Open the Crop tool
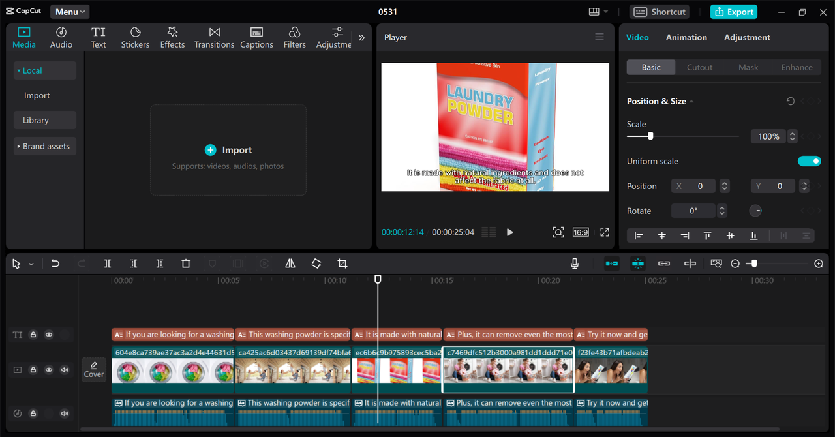This screenshot has width=835, height=437. [342, 264]
